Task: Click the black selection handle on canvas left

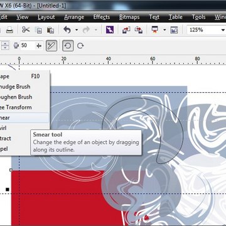Action: (8, 190)
